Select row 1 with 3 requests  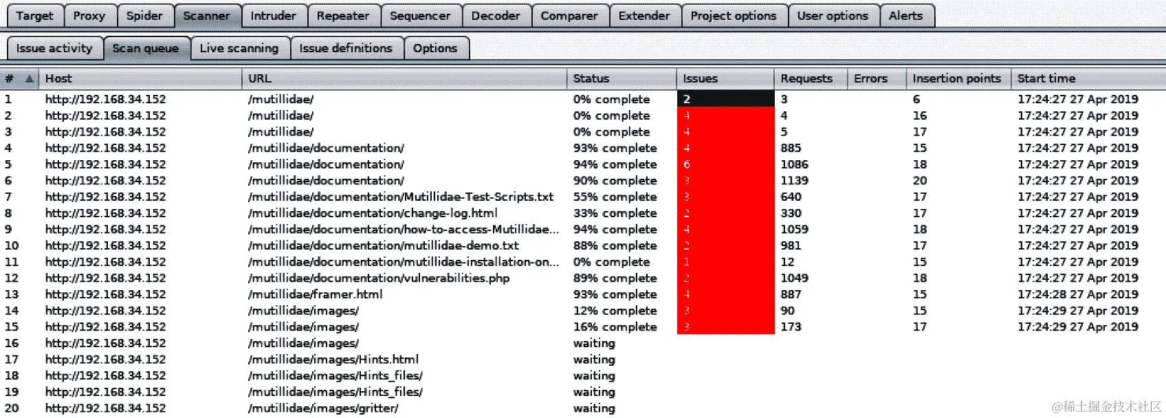pos(583,99)
